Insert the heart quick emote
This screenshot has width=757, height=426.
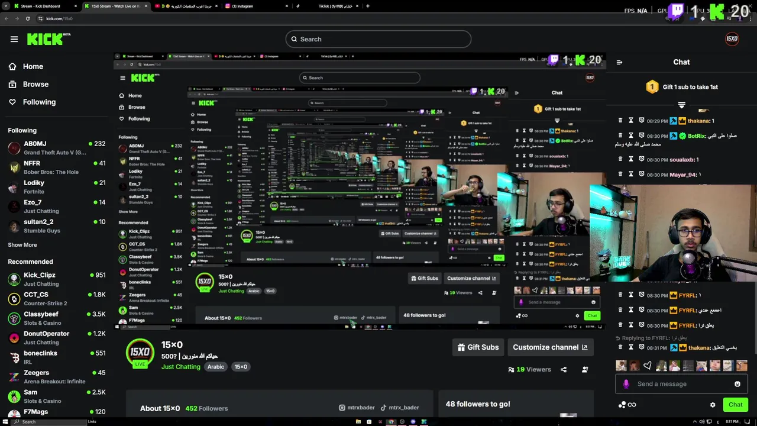click(x=648, y=366)
